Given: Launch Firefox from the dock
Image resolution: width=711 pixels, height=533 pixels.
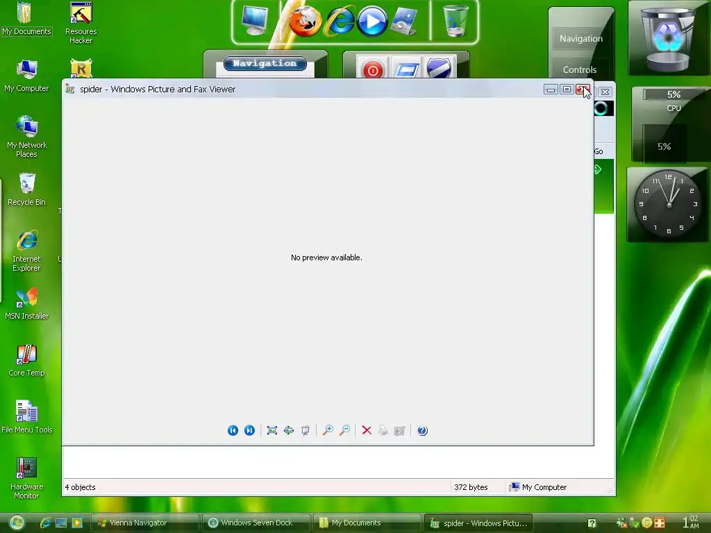Looking at the screenshot, I should pos(305,22).
